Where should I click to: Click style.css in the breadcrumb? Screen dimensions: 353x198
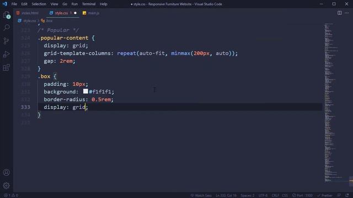coord(29,21)
